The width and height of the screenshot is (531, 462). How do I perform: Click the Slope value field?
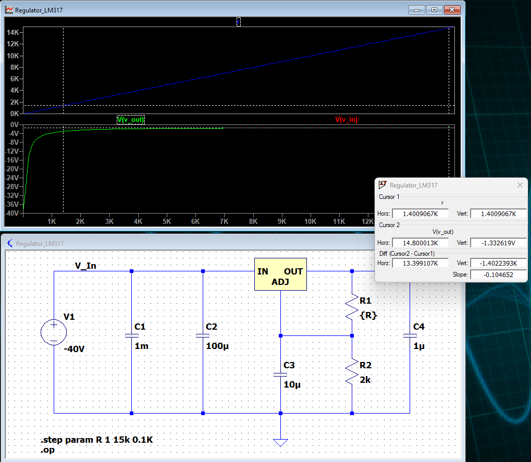[x=499, y=274]
